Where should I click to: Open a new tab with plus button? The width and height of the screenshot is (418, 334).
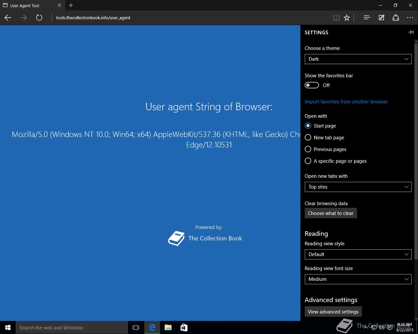tap(71, 5)
